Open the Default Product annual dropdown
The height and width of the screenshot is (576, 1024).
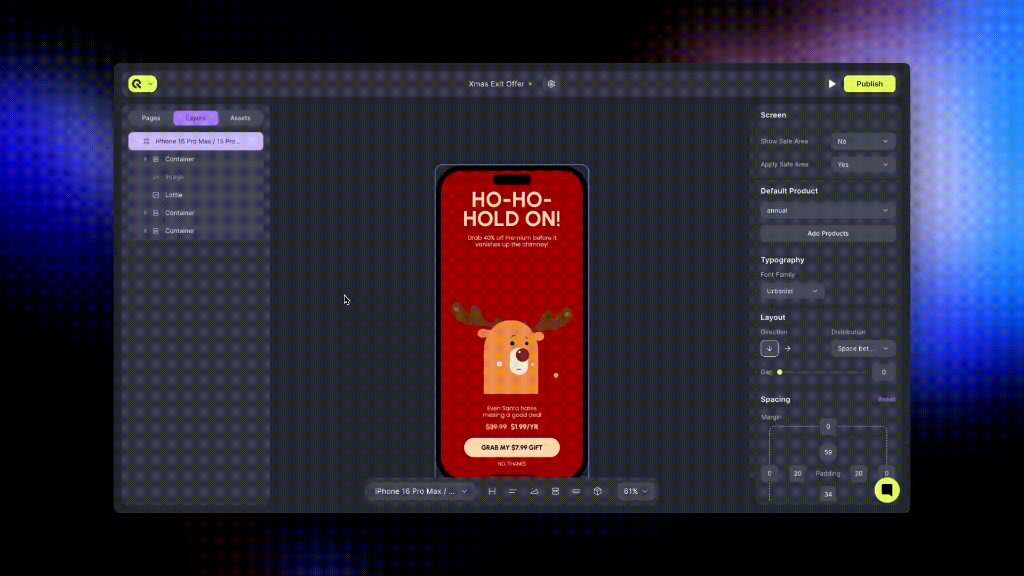[x=827, y=210]
